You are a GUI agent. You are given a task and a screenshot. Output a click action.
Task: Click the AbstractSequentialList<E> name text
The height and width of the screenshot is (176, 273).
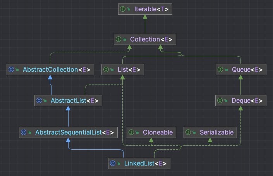click(74, 133)
